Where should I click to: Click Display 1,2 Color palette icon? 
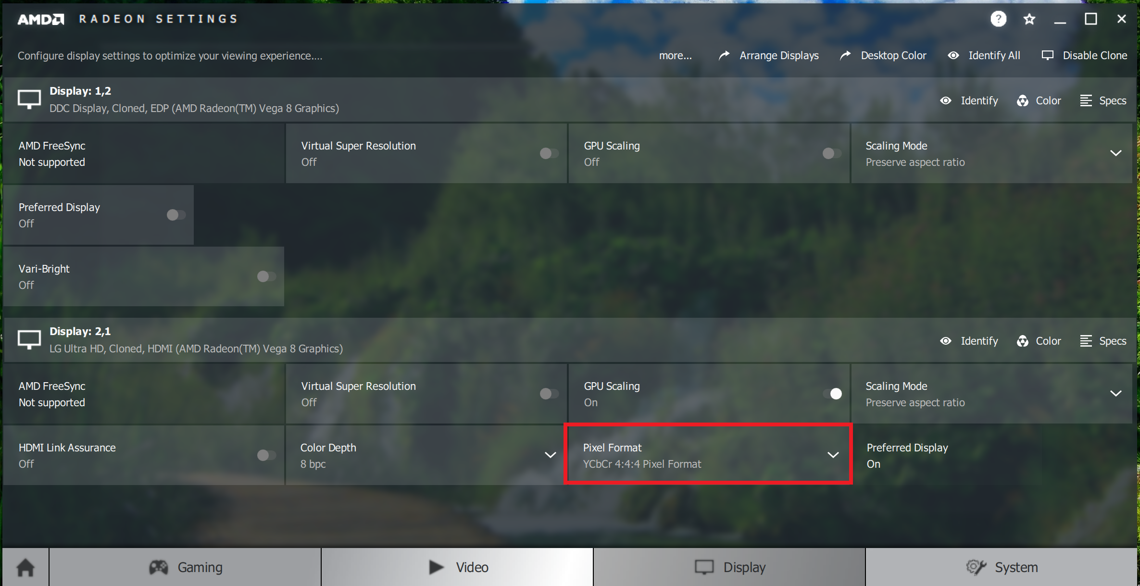(x=1023, y=100)
